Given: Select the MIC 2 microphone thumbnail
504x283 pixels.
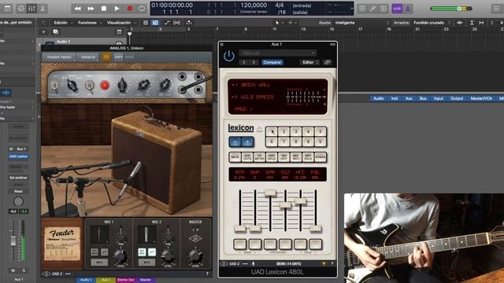Looking at the screenshot, I should tap(146, 234).
